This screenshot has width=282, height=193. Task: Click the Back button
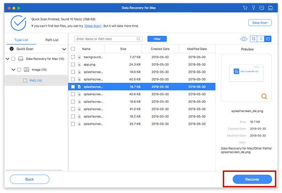(30, 179)
